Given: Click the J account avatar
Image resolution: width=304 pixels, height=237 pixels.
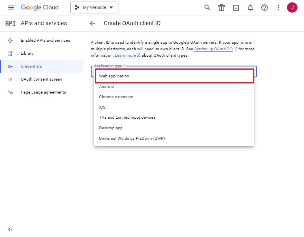Looking at the screenshot, I should 292,8.
